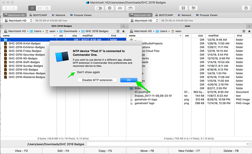The image size is (252, 154).
Task: Switch to full list view mode
Action: coord(32,8)
